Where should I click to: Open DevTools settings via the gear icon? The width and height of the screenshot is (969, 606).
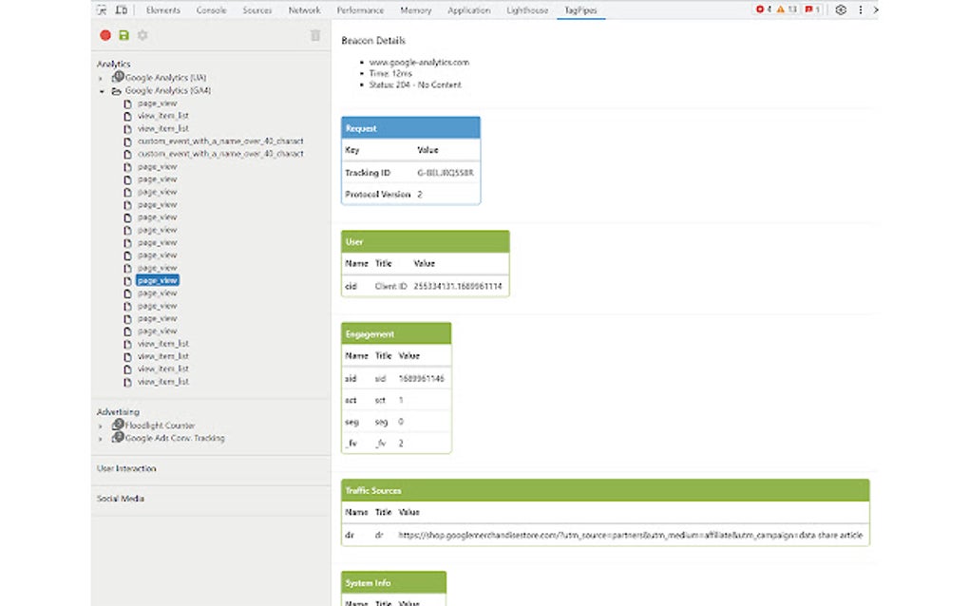tap(840, 9)
